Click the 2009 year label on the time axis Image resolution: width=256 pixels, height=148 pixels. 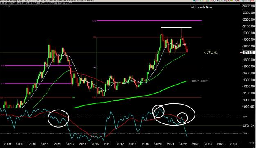(x=20, y=144)
